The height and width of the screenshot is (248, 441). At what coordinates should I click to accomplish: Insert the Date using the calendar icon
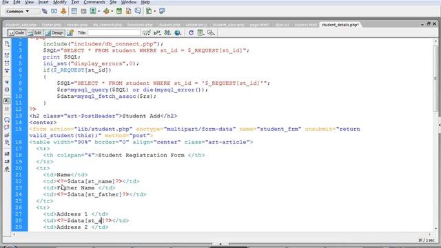pyautogui.click(x=119, y=11)
